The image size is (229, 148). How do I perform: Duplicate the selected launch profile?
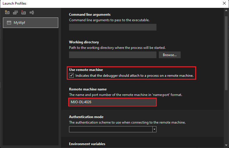pyautogui.click(x=15, y=13)
